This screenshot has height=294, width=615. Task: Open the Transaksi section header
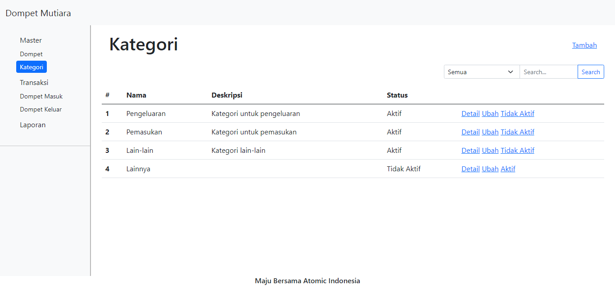(34, 82)
